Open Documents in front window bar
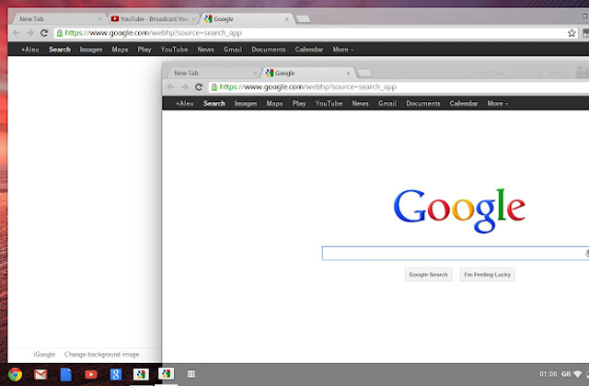Viewport: 589px width, 386px height. (x=423, y=104)
